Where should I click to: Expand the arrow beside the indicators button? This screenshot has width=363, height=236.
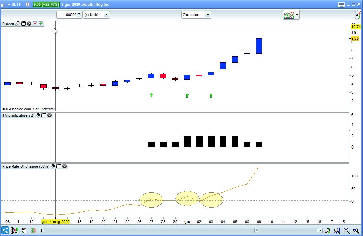[297, 15]
